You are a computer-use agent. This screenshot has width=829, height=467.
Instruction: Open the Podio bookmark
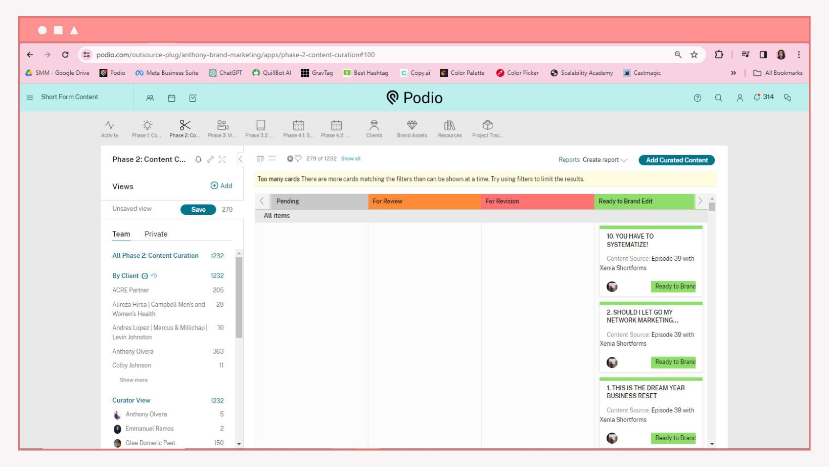(x=113, y=73)
